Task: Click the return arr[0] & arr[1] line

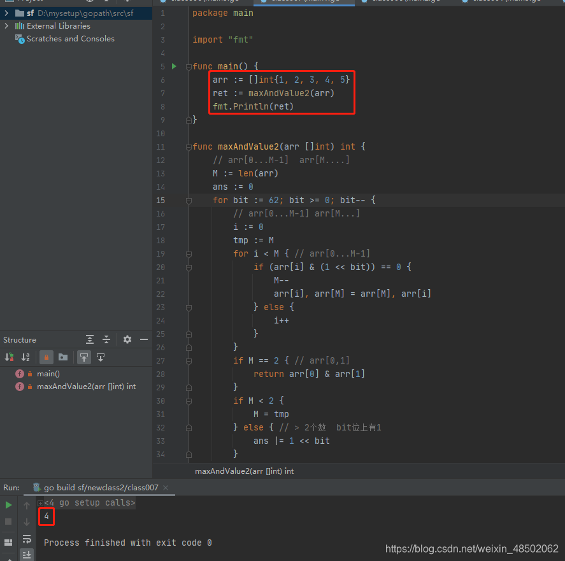Action: pos(309,374)
